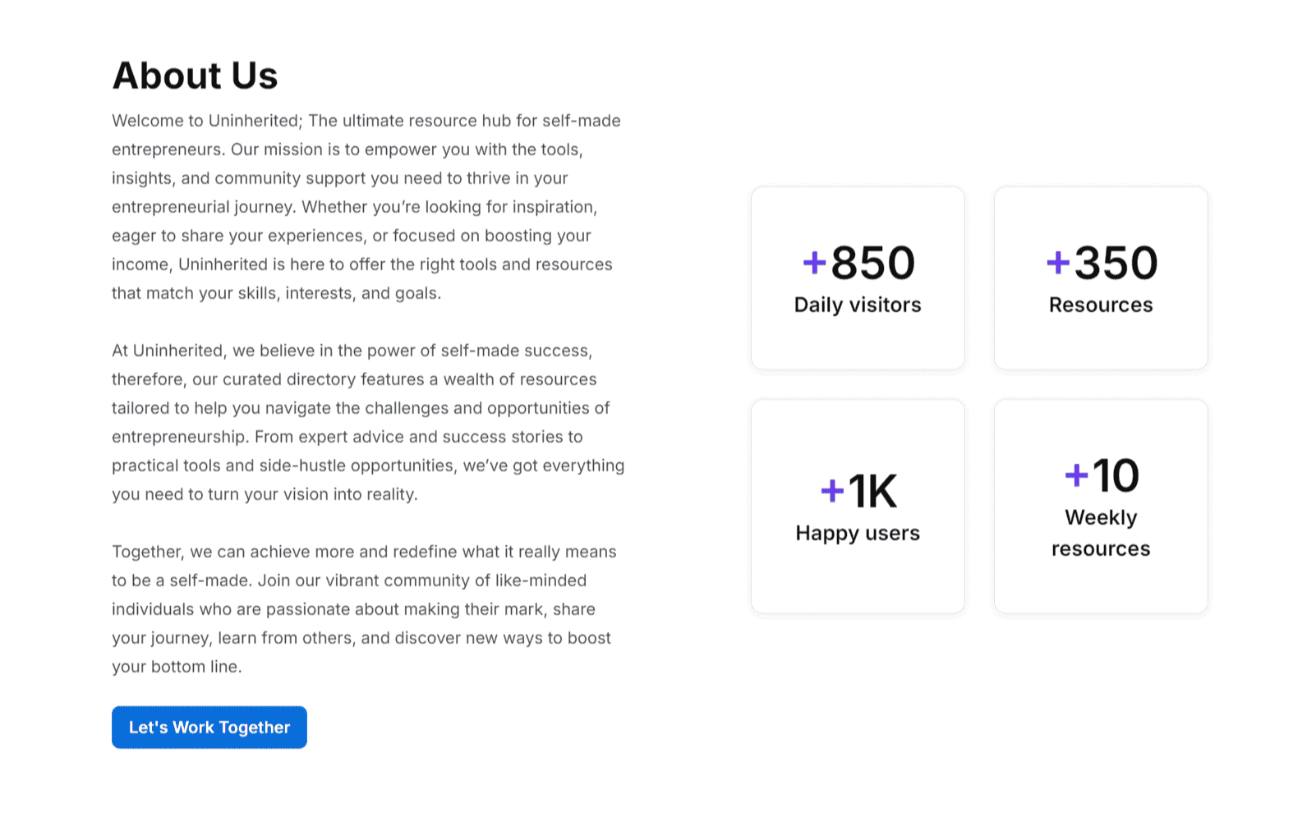Click the Happy users label

click(x=858, y=533)
